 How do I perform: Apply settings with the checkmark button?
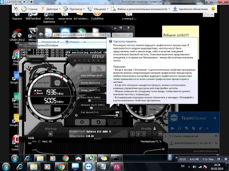click(115, 122)
